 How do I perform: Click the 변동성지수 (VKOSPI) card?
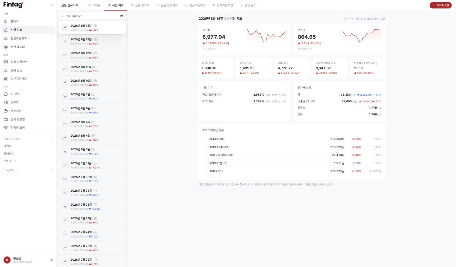[x=368, y=68]
